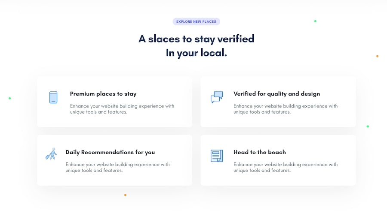Click the green dot beside right cards
This screenshot has width=387, height=219.
pos(368,126)
